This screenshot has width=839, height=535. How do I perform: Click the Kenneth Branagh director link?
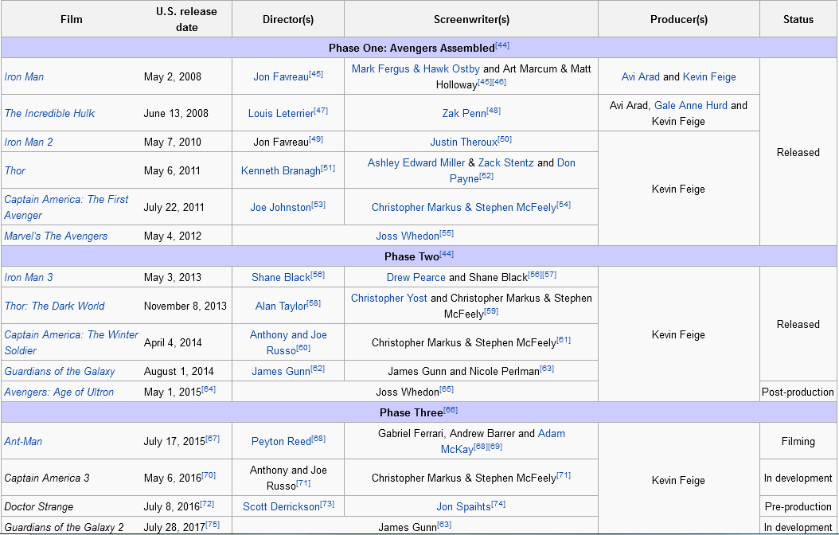pyautogui.click(x=281, y=170)
